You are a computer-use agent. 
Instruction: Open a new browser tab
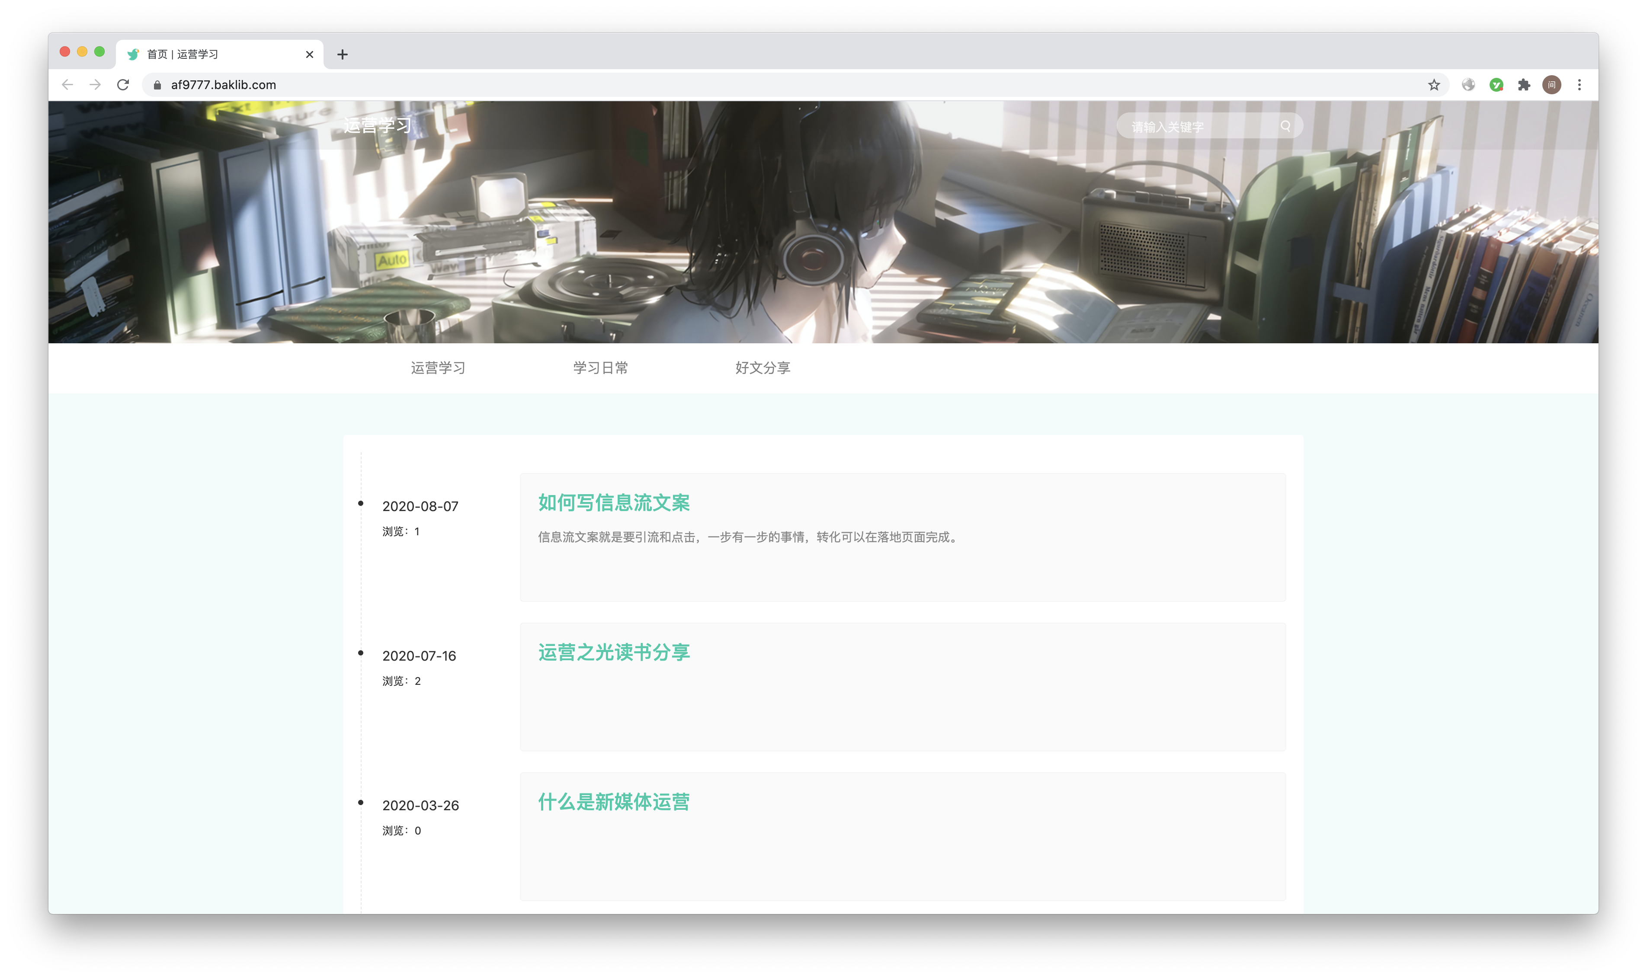click(x=342, y=55)
